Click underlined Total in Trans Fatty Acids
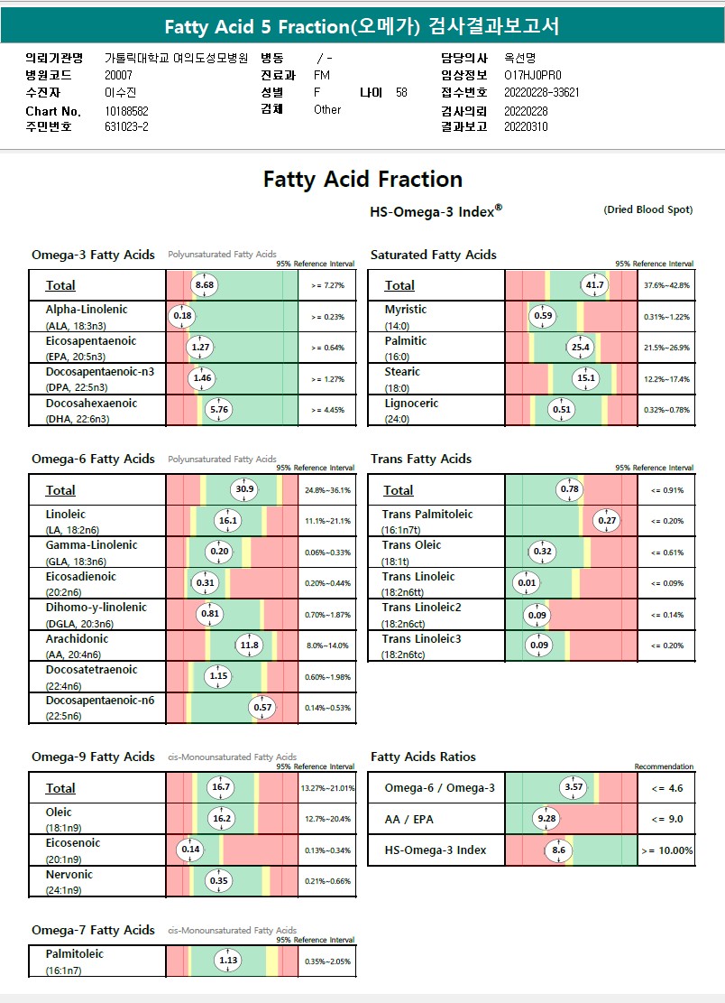This screenshot has height=1003, width=725. 398,490
